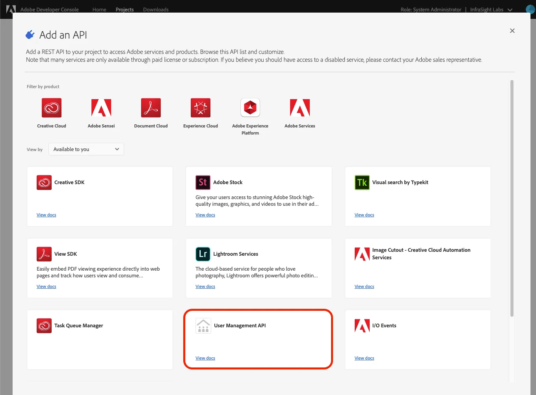Select the Task Queue Manager title
Screen dimensions: 536x395
pos(79,326)
